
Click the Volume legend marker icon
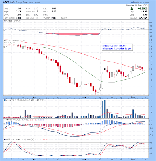tap(4, 100)
